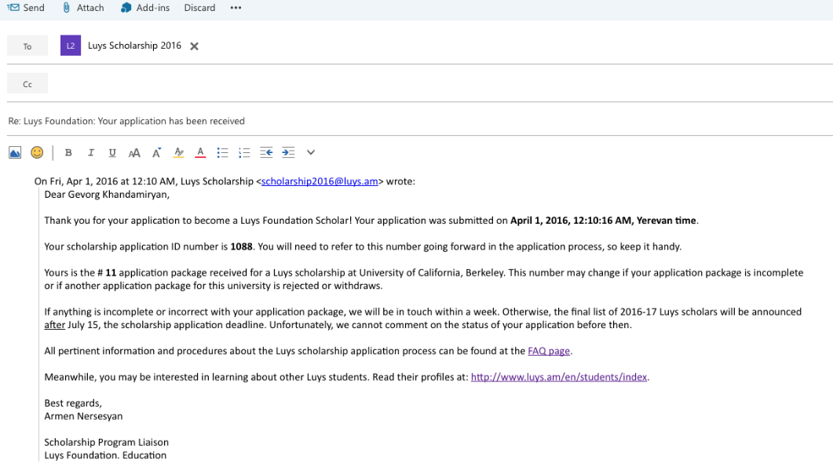Click the bold April 1, 2016 timestamp

[x=603, y=221]
